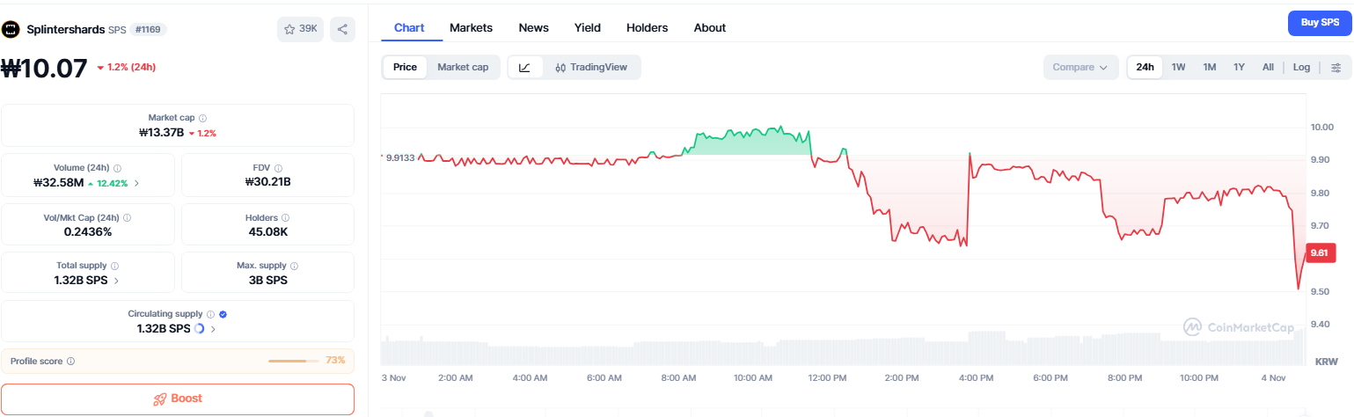The image size is (1354, 417).
Task: Click the verified checkmark beside Circulating supply
Action: (x=223, y=314)
